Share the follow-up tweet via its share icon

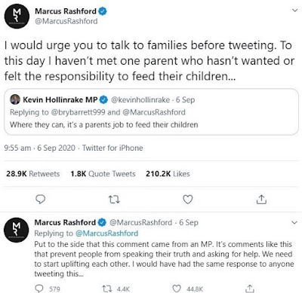pos(249,288)
